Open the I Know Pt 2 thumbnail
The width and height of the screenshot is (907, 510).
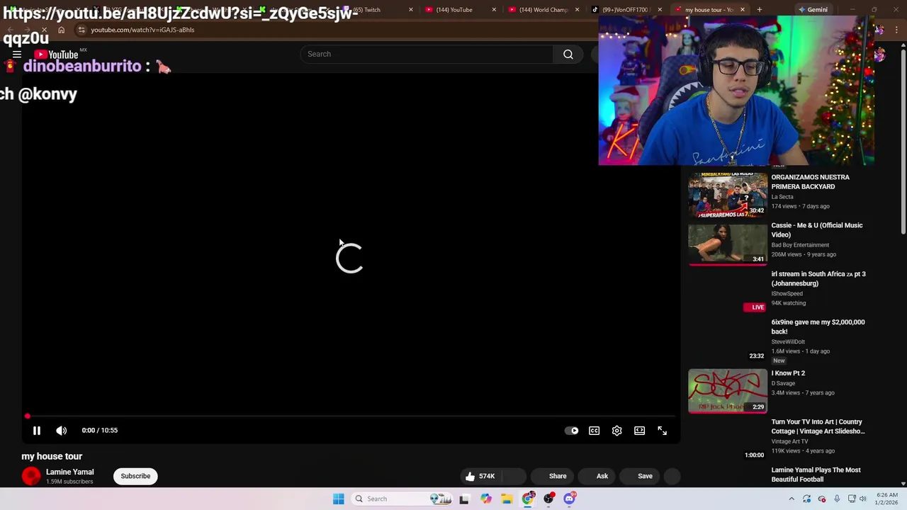(x=728, y=391)
